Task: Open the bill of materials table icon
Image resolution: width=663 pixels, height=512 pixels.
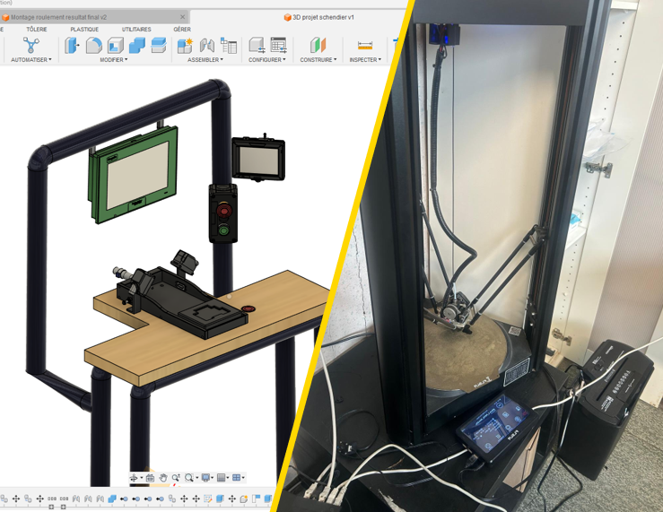Action: click(229, 46)
